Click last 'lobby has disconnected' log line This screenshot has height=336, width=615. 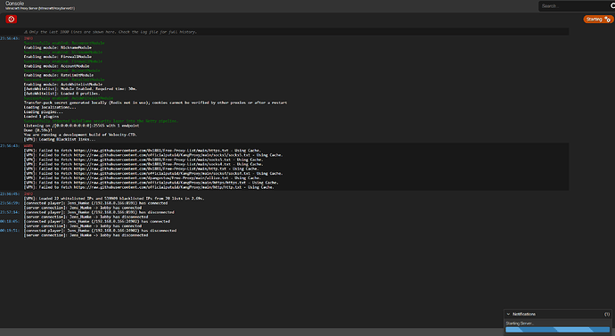[x=86, y=235]
